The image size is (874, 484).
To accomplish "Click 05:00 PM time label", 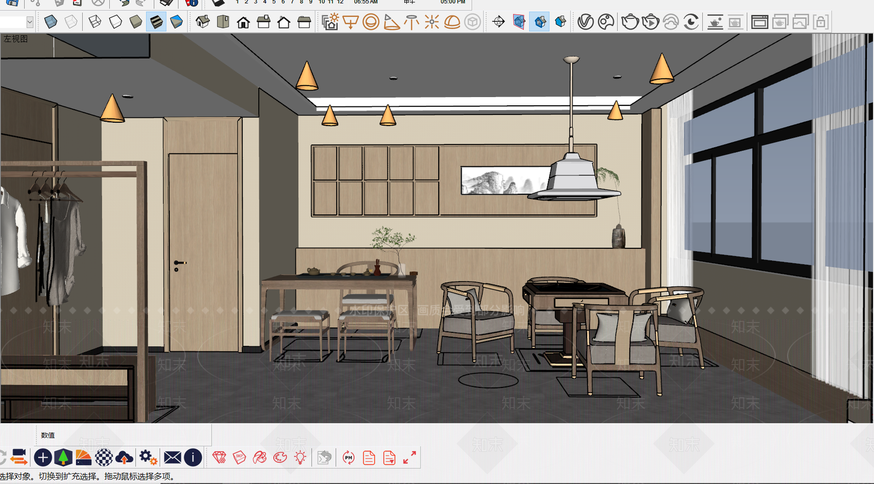I will tap(453, 2).
